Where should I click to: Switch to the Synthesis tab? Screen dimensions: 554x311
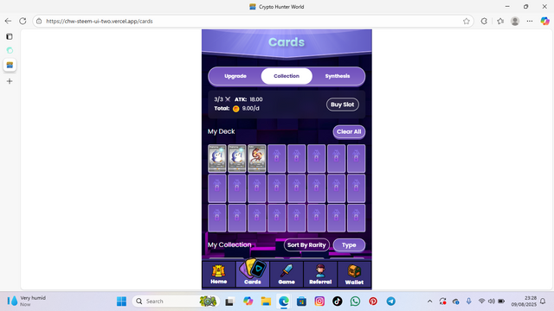coord(338,76)
